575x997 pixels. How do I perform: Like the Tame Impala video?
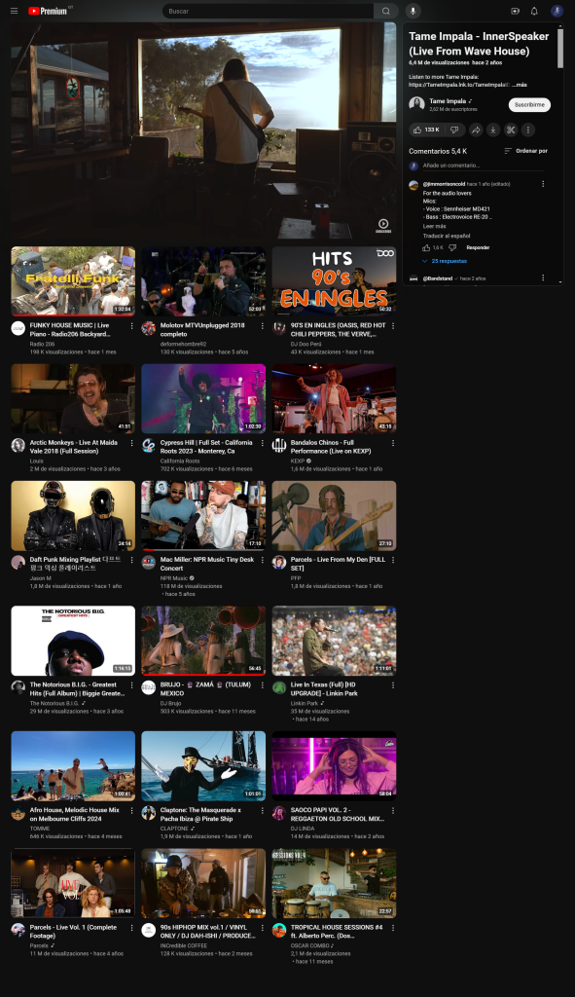426,129
